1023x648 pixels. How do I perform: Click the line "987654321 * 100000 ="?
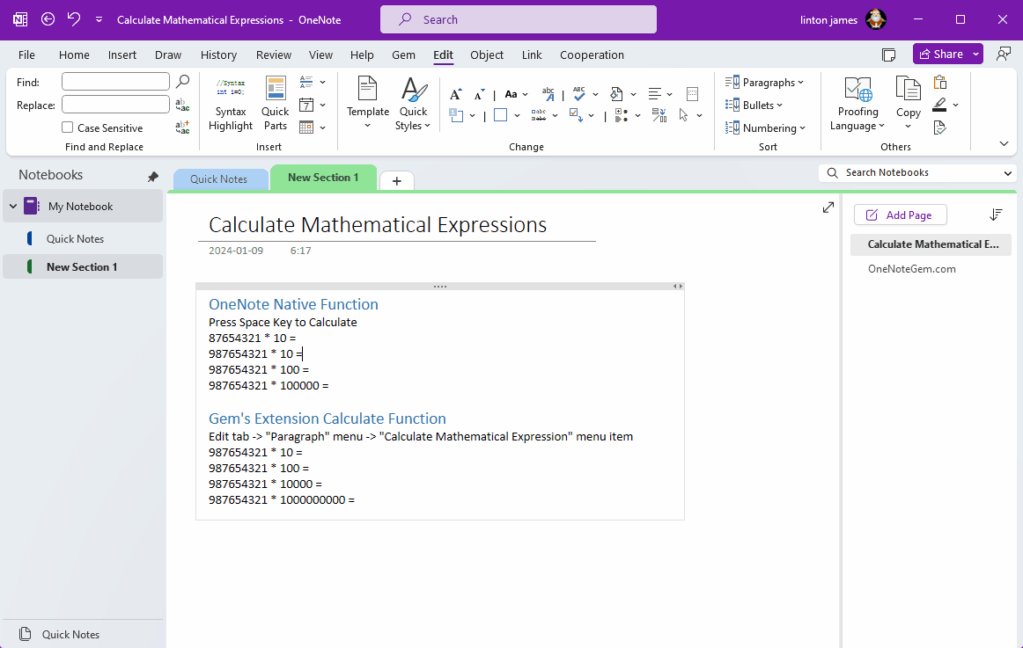[269, 385]
